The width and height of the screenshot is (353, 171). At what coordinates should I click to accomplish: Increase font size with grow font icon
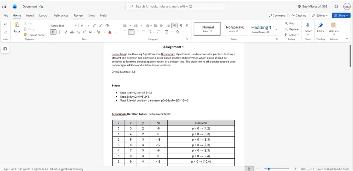click(95, 25)
